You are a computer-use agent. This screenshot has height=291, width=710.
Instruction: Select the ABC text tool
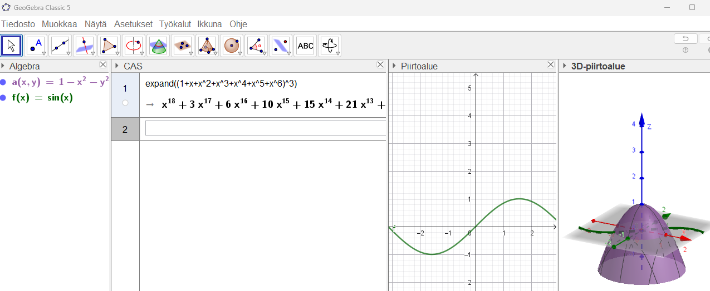pos(305,46)
